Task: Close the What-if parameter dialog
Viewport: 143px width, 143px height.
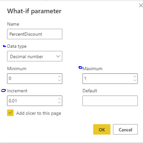Action: (x=141, y=5)
